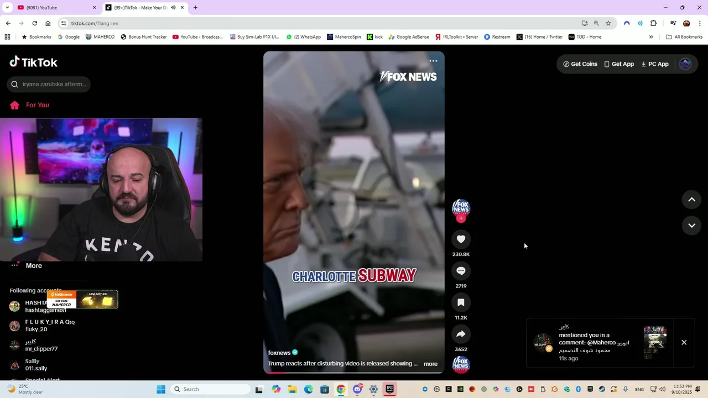Reload the page
This screenshot has width=708, height=398.
(34, 23)
